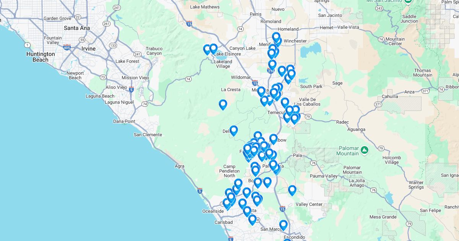This screenshot has width=459, height=241.
Task: Click the Route 73 shield near Newport Beach
Action: coord(103,77)
